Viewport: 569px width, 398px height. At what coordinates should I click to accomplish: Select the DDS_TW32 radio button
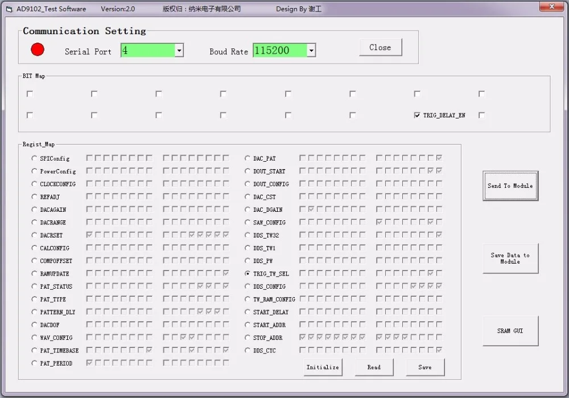pos(248,235)
